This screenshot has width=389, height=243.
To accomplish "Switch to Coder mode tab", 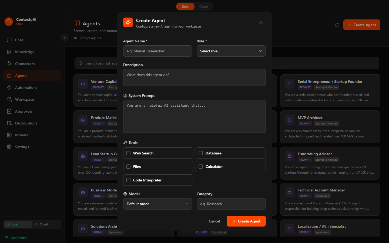I will tap(204, 7).
